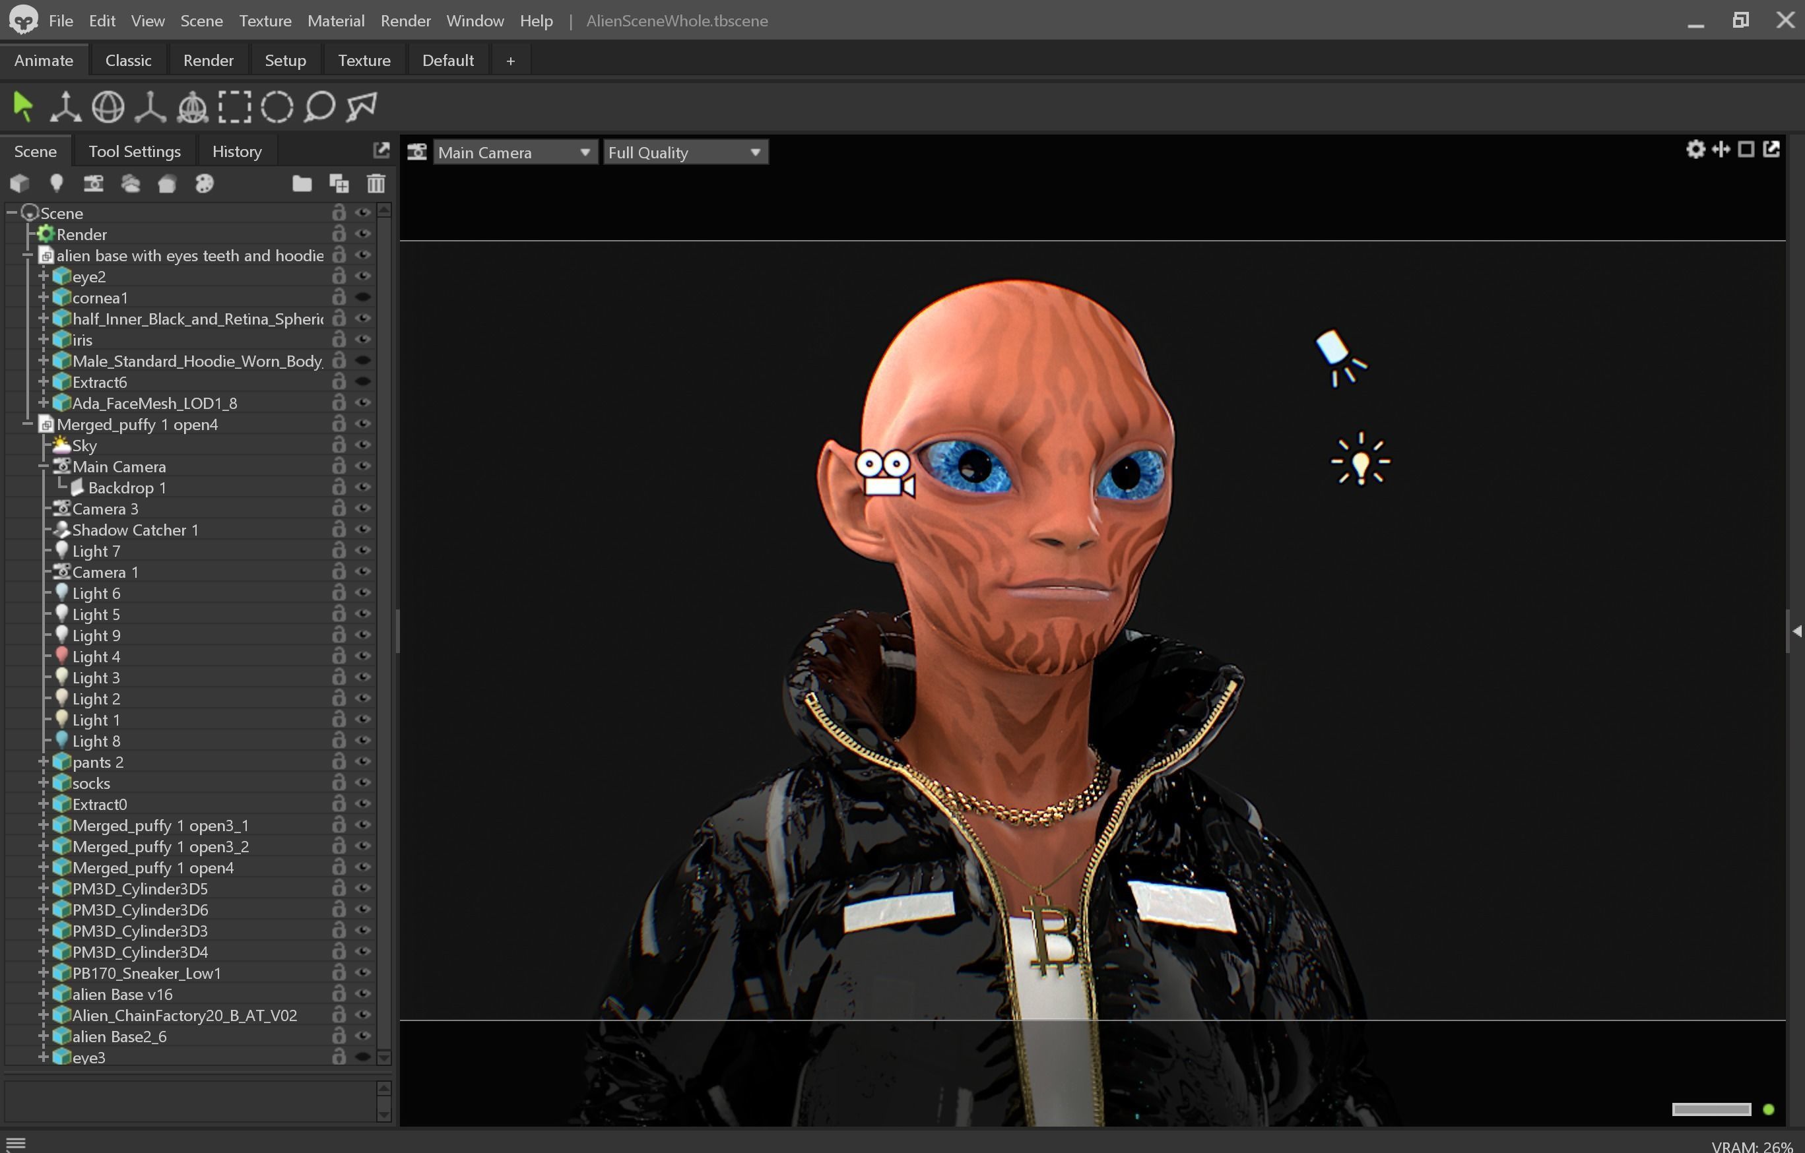The height and width of the screenshot is (1153, 1805).
Task: Select the camera gizmo near alien's ear
Action: coord(884,473)
